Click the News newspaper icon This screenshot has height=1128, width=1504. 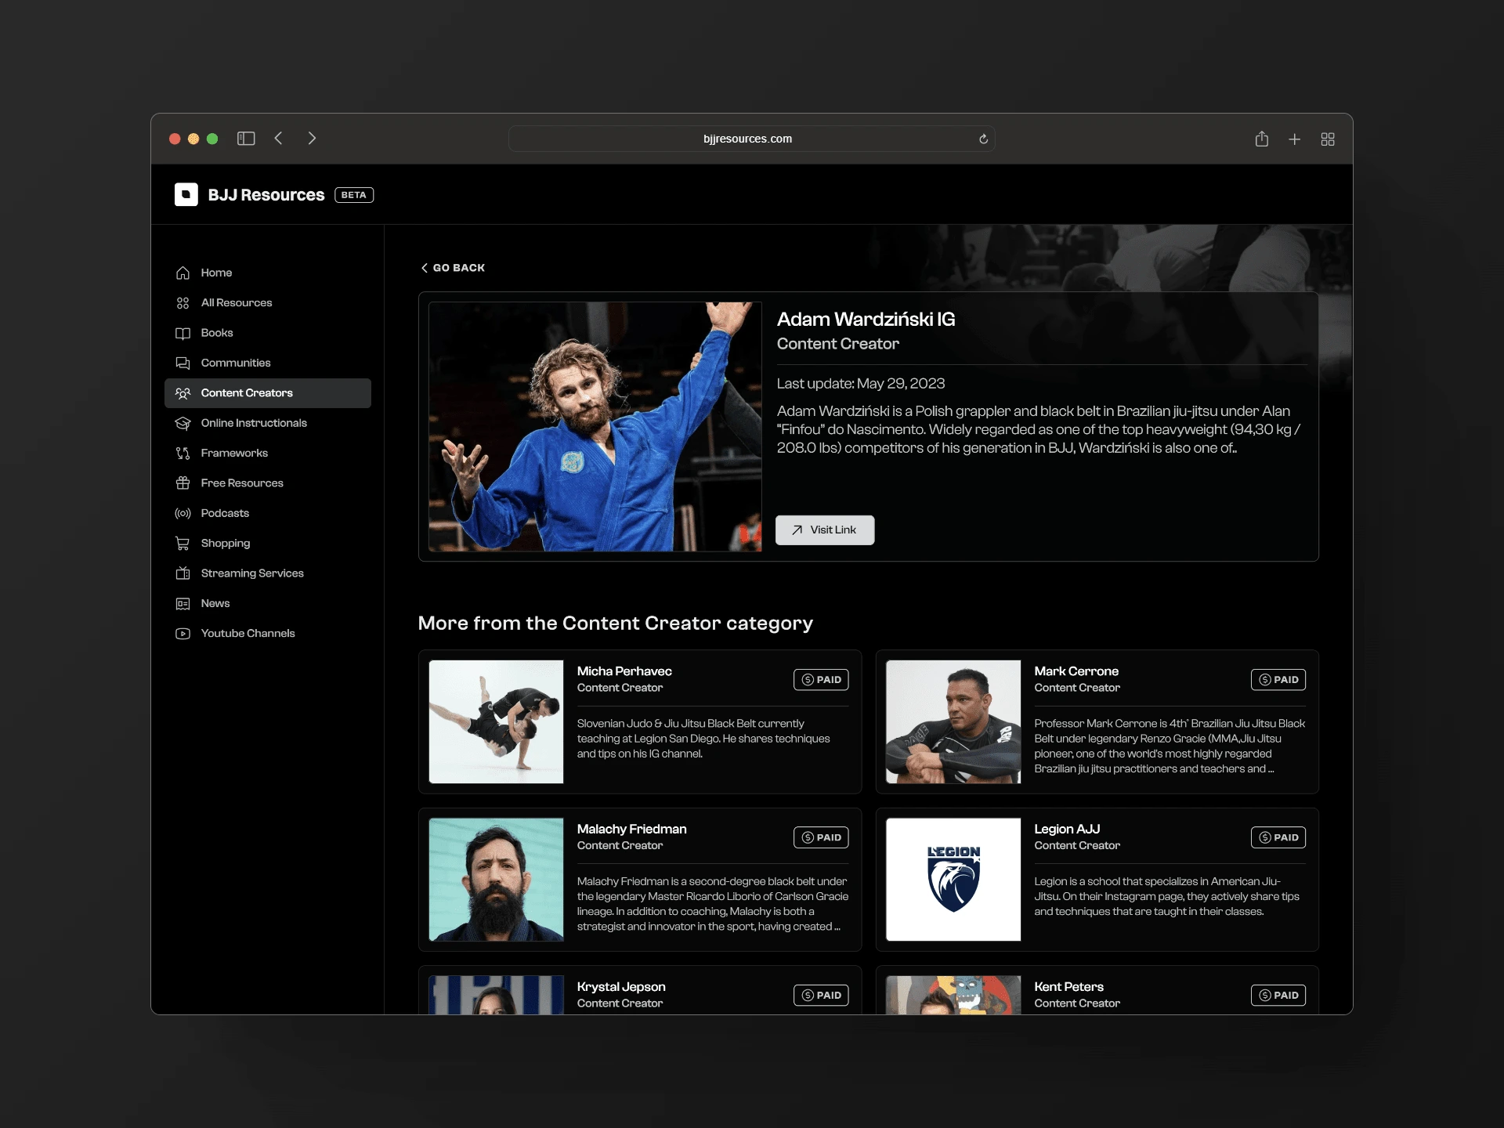pyautogui.click(x=183, y=603)
